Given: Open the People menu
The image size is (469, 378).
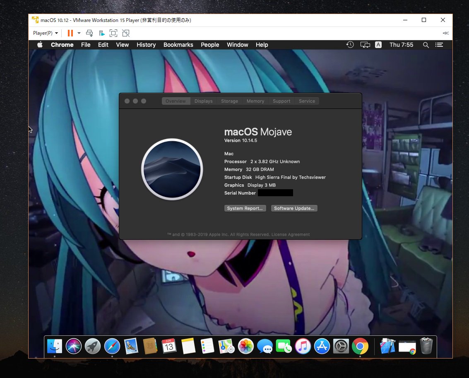Looking at the screenshot, I should [210, 45].
